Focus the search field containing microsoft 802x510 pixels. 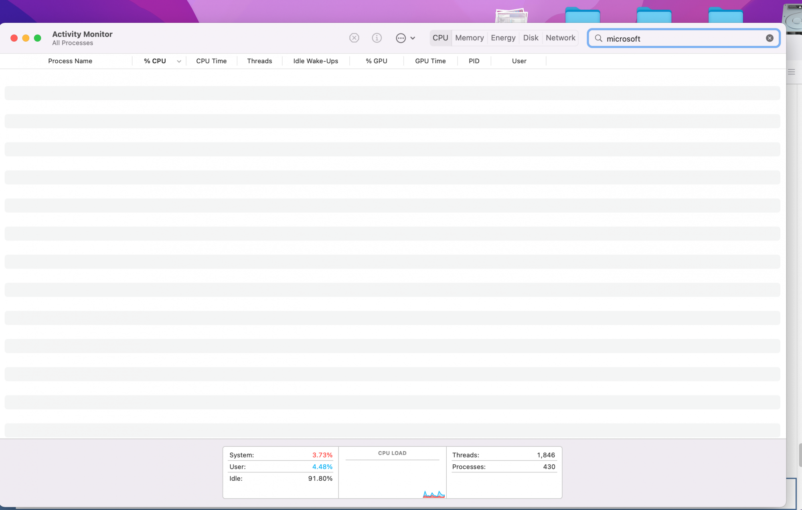(x=682, y=39)
